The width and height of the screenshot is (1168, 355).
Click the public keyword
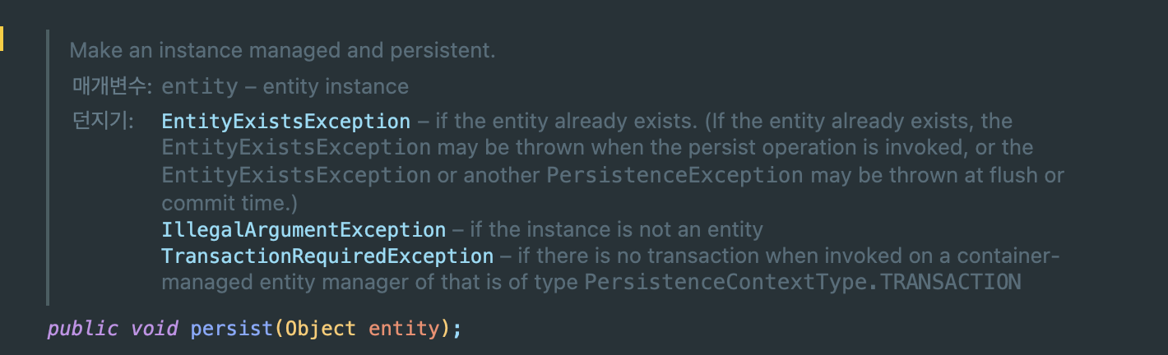click(82, 329)
